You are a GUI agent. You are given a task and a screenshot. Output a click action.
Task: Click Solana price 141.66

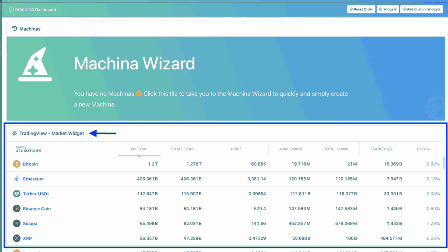pyautogui.click(x=259, y=223)
